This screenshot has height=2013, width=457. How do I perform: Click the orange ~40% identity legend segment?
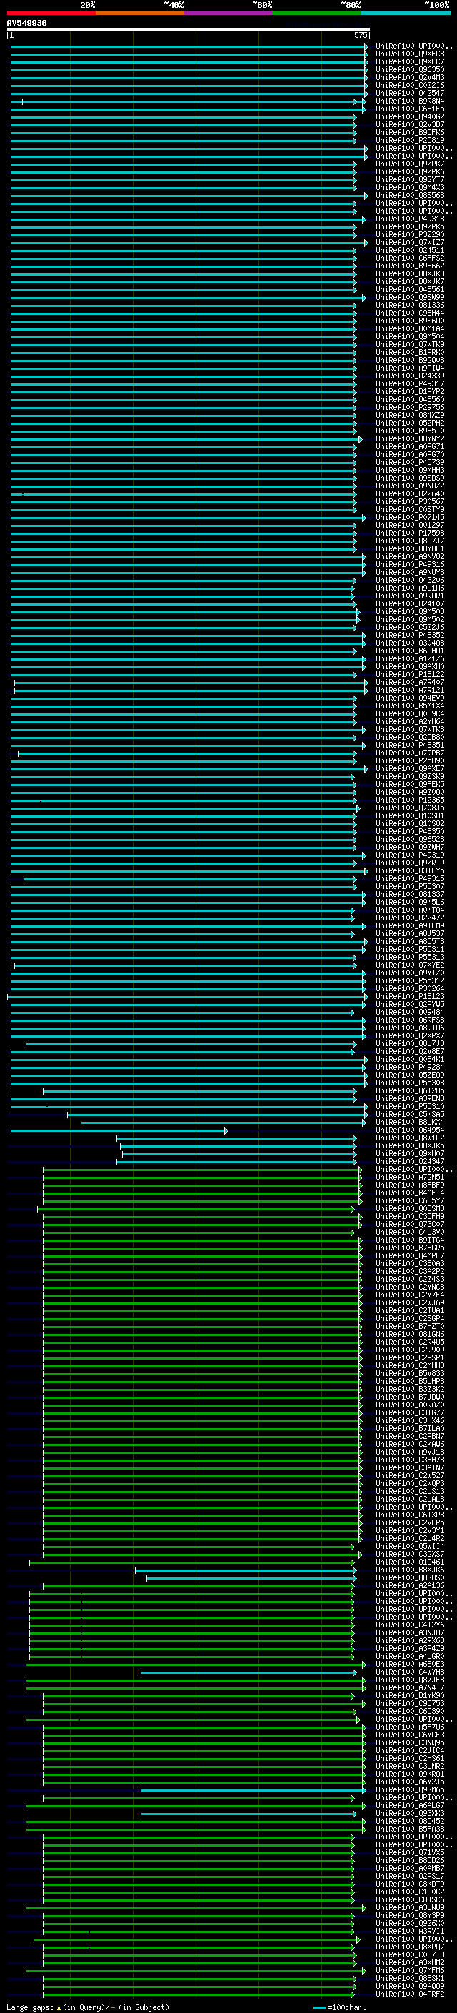coord(140,13)
